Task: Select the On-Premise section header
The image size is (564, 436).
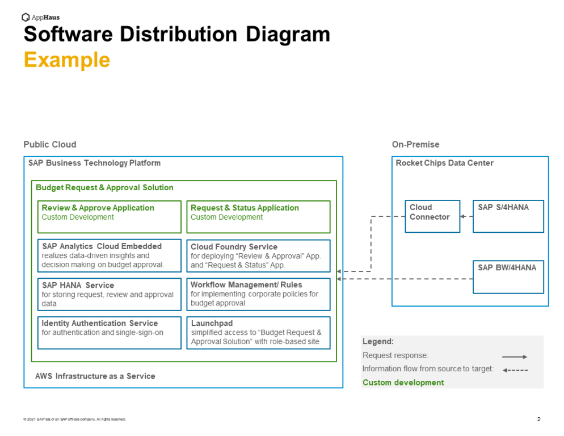Action: click(x=415, y=144)
